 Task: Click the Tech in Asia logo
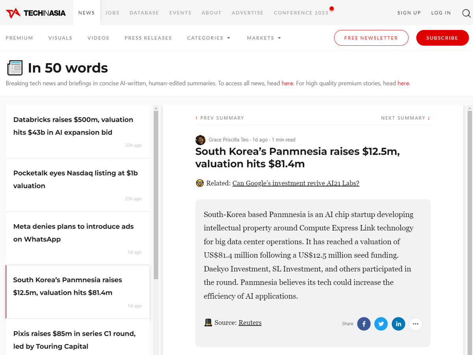coord(35,13)
